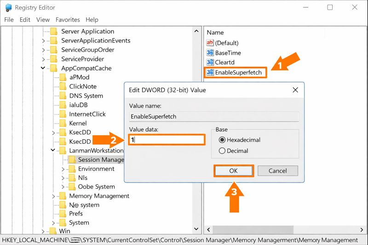
Task: Select the BaseTime DWORD icon
Action: [x=210, y=52]
